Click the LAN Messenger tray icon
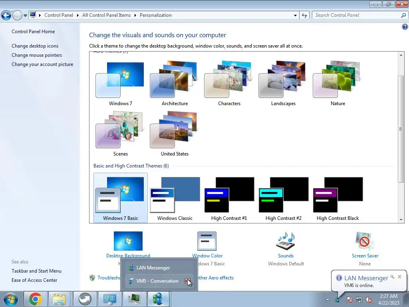 click(337, 300)
